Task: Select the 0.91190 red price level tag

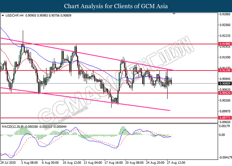Action: pyautogui.click(x=225, y=70)
